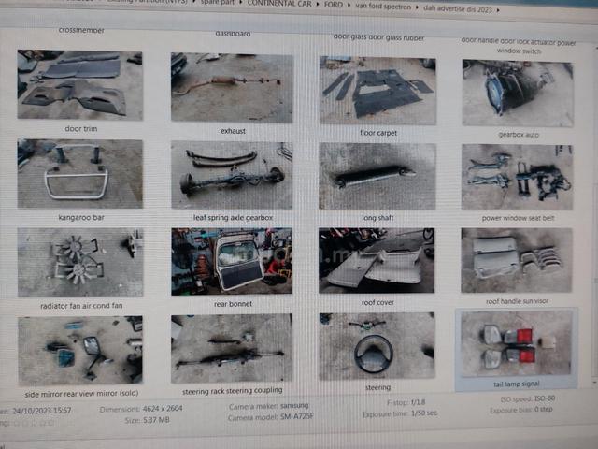
Task: Go to CONTINENTAL CAR in the breadcrumb path
Action: [x=279, y=4]
